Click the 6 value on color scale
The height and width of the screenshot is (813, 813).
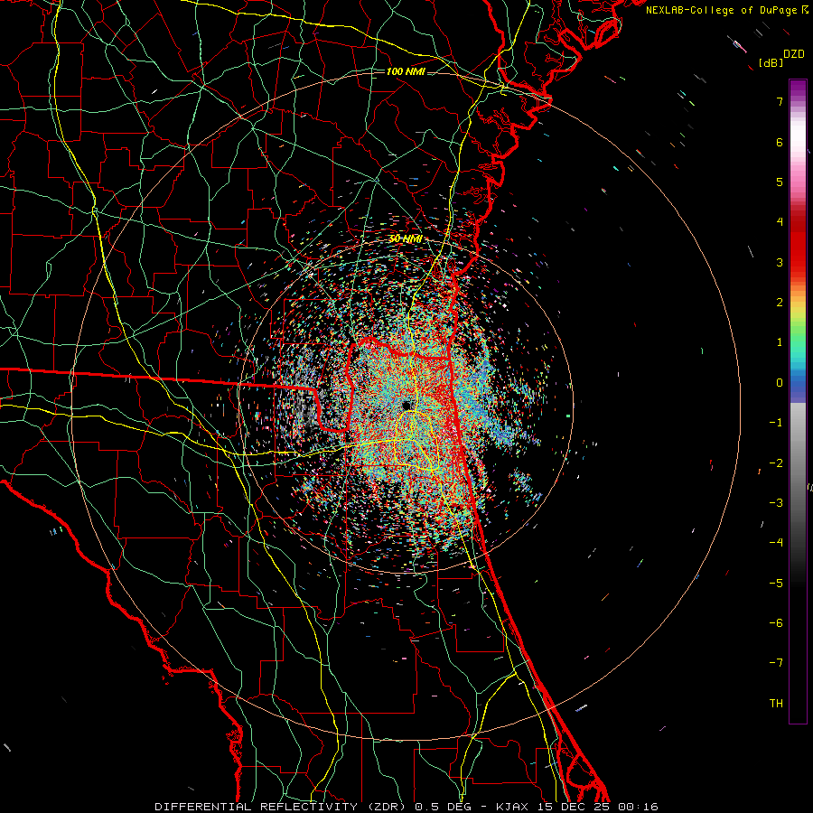tap(780, 142)
